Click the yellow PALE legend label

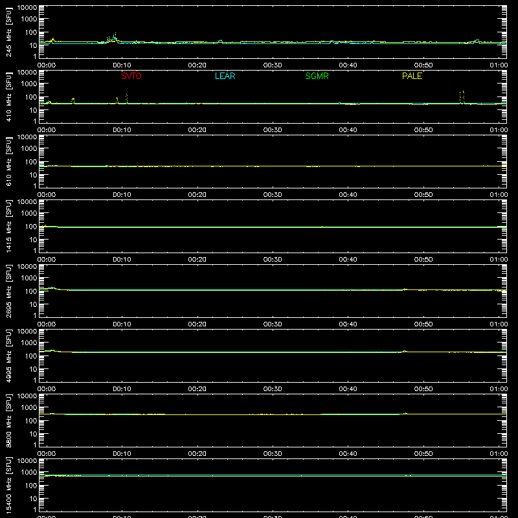click(x=412, y=76)
